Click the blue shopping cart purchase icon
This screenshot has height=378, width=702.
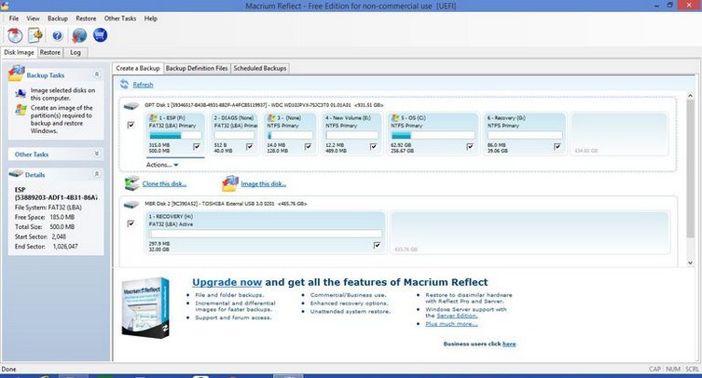tap(101, 34)
